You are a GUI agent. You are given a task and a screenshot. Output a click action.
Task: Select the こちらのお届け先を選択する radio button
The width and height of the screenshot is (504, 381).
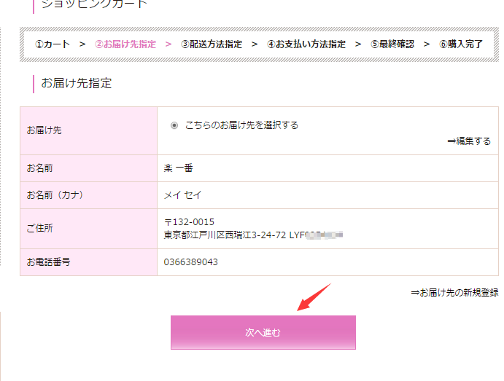174,125
